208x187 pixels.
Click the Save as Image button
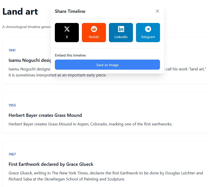click(107, 65)
